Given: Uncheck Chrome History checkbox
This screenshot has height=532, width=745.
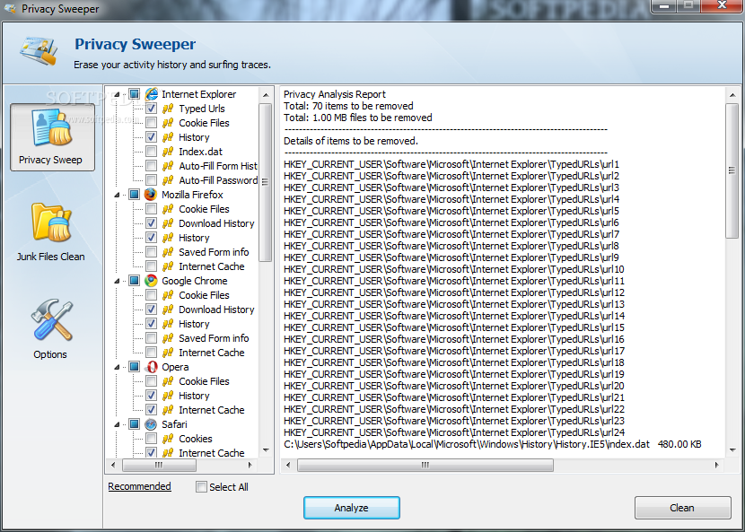Looking at the screenshot, I should click(x=151, y=324).
